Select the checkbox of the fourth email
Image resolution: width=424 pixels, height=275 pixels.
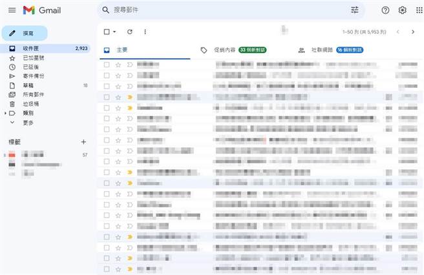pos(107,97)
